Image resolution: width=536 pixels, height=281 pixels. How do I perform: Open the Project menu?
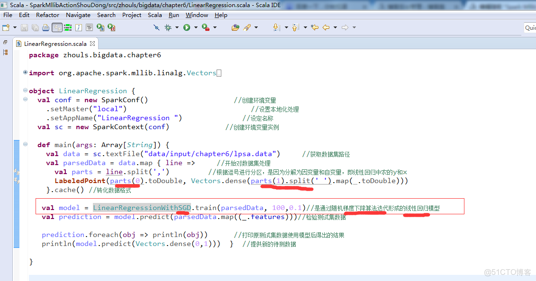pyautogui.click(x=132, y=15)
